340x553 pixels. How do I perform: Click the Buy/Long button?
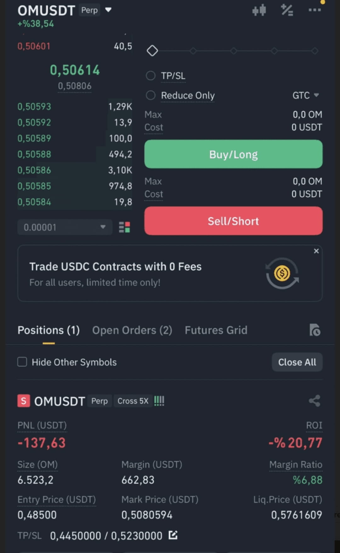pos(233,154)
